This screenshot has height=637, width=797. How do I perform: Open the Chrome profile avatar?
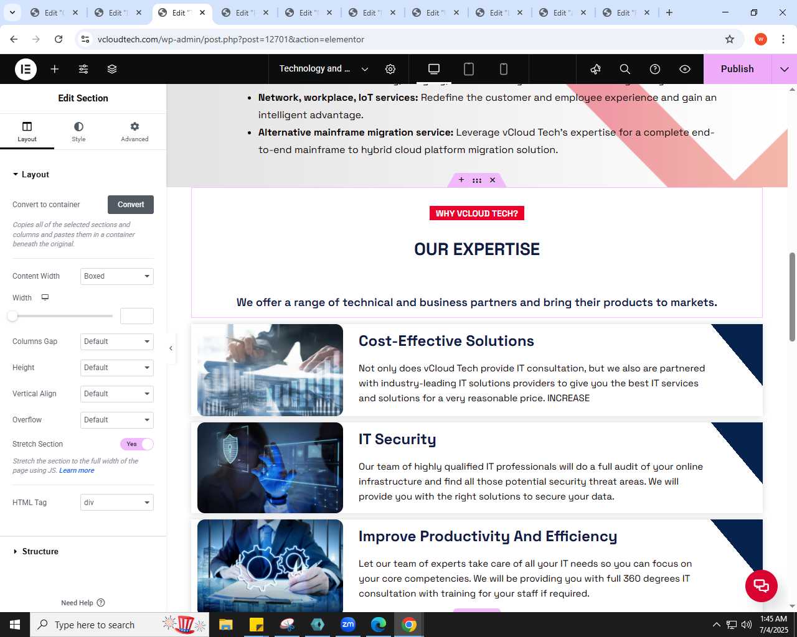coord(761,39)
